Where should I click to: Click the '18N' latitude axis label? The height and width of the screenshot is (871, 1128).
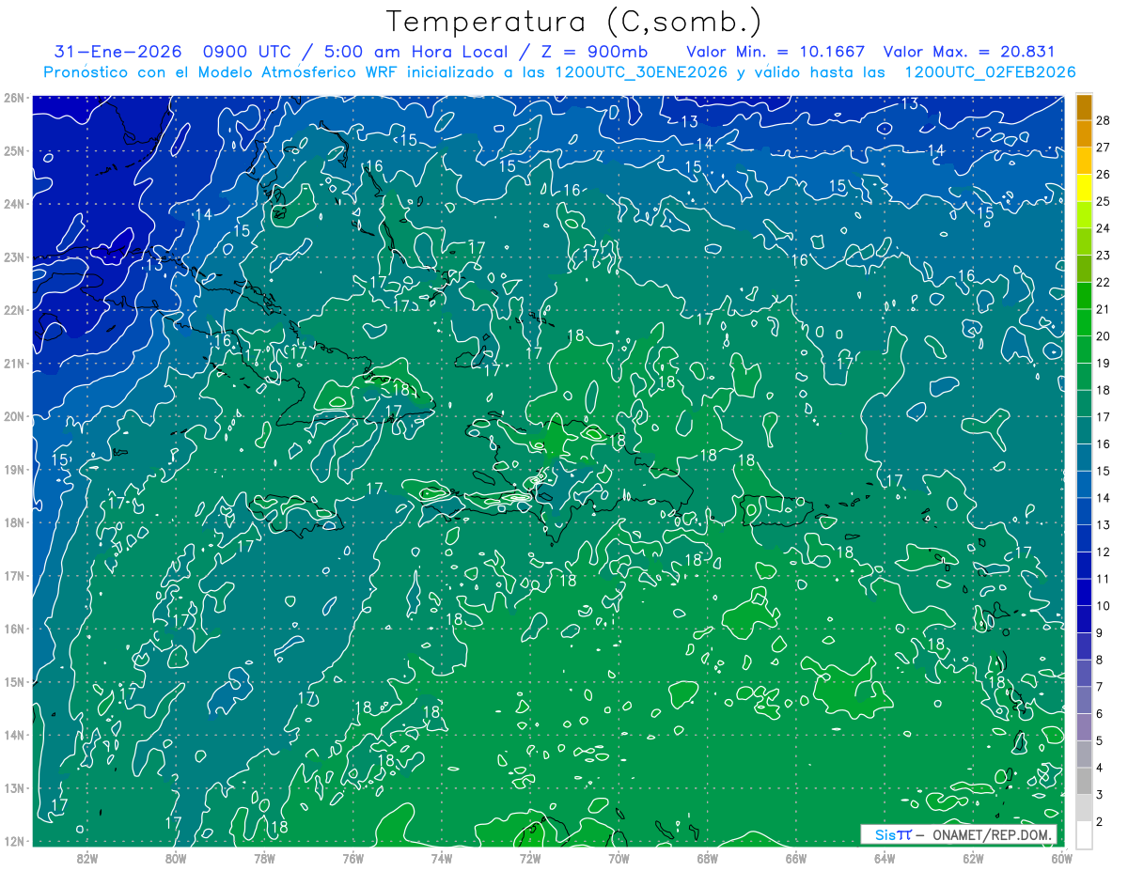pos(14,522)
